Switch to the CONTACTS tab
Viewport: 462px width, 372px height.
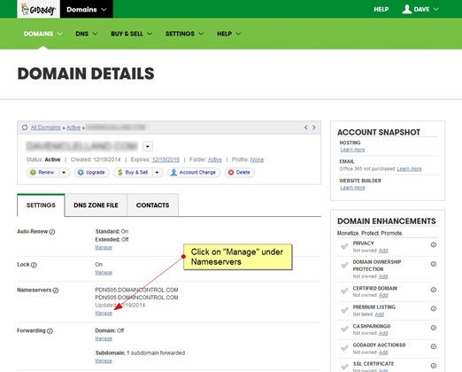[152, 205]
